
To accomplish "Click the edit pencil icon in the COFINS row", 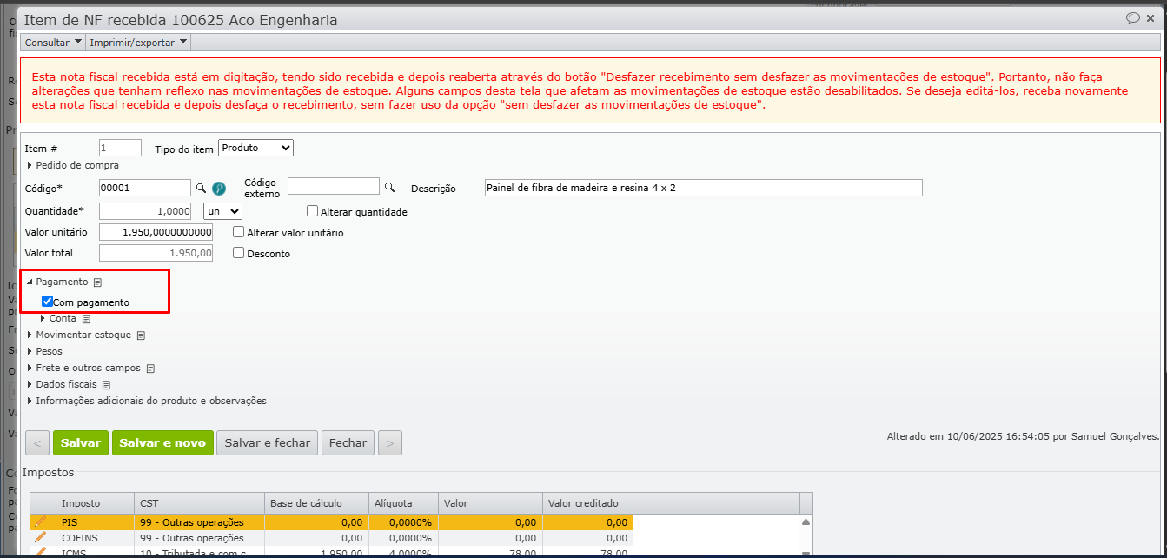I will [x=40, y=538].
